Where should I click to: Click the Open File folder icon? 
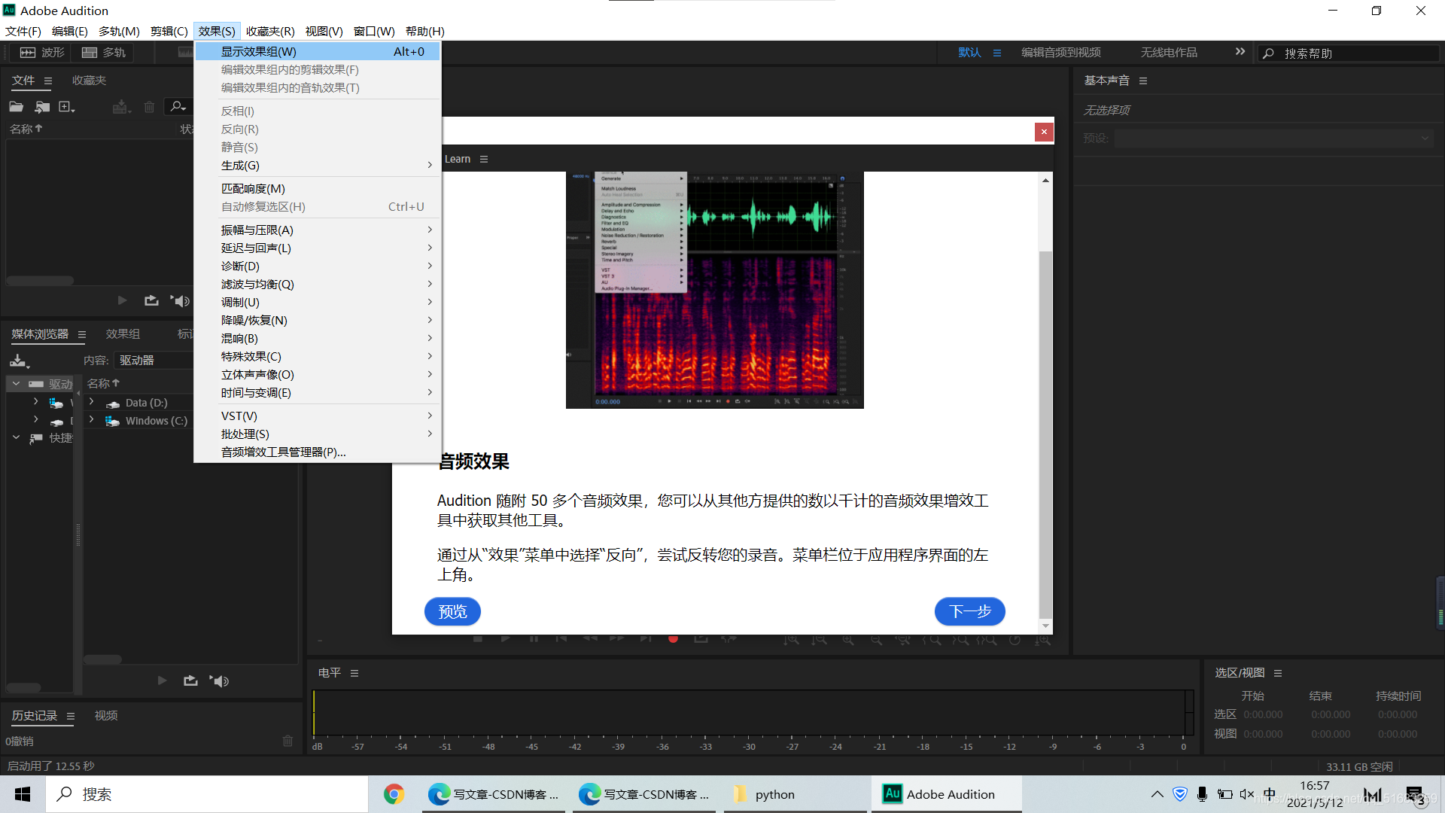(16, 107)
